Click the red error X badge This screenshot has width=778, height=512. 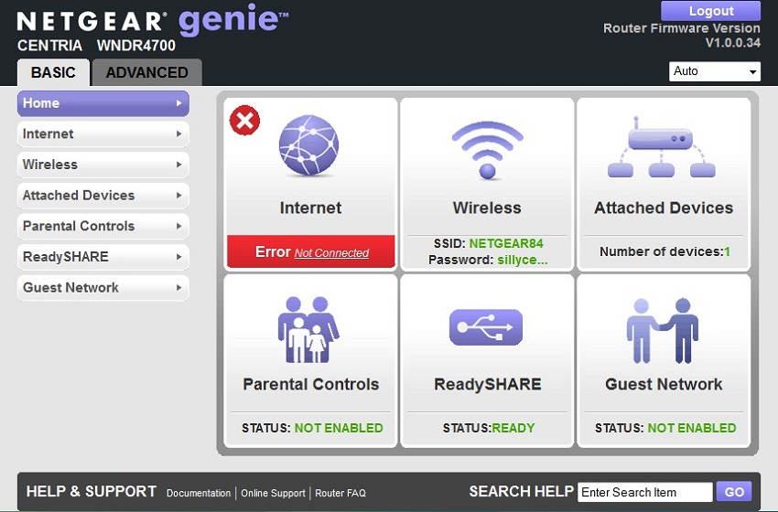tap(244, 121)
